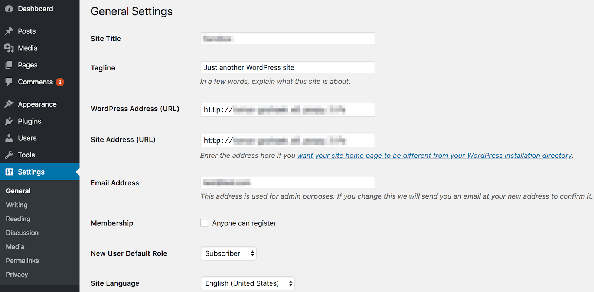Click the Pages icon in sidebar

pyautogui.click(x=9, y=65)
